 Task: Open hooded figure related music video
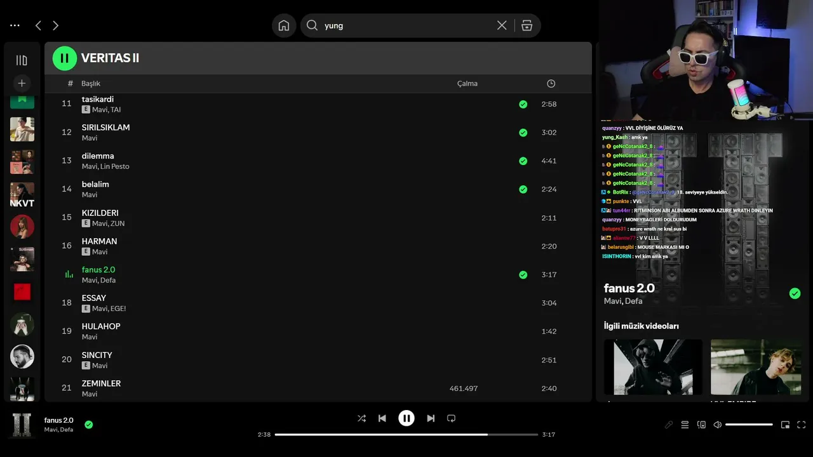653,367
